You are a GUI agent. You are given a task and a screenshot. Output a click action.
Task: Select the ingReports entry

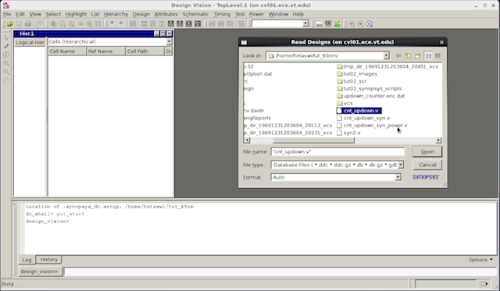(x=257, y=118)
